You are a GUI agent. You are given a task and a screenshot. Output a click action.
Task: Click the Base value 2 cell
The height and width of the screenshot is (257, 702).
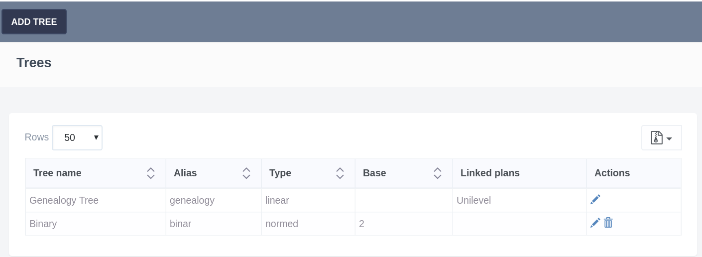tap(362, 224)
